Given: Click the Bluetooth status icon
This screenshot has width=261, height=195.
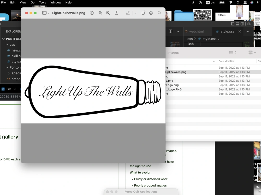Looking at the screenshot, I should pos(193,3).
